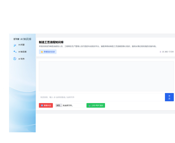Image resolution: width=175 pixels, height=143 pixels.
Task: Click the 共 365 个文件 file count label
Action: [x=168, y=52]
